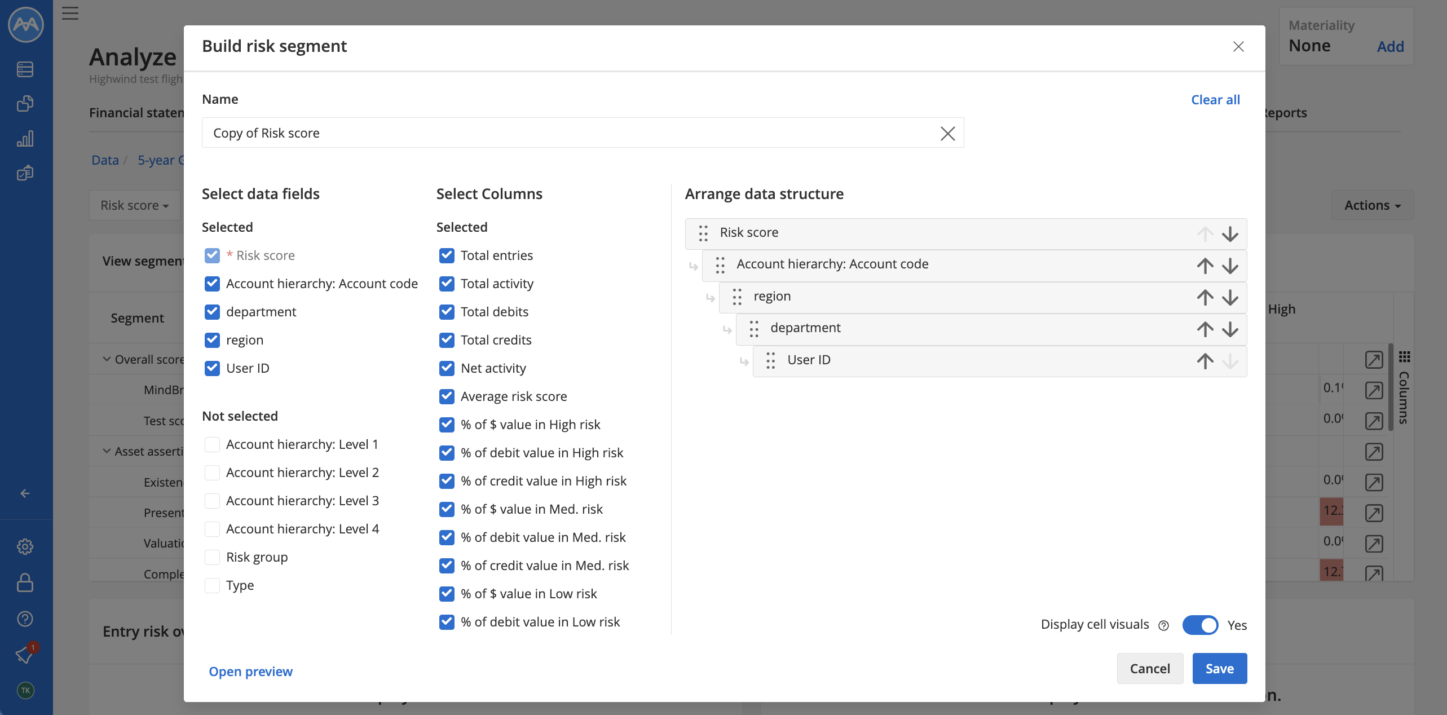The width and height of the screenshot is (1447, 715).
Task: Clear the Name field with X icon
Action: tap(948, 133)
